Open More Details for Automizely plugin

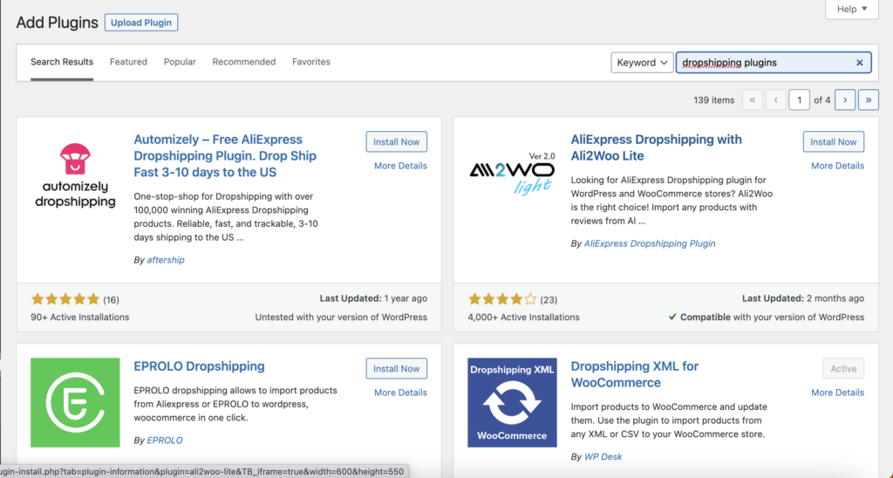click(400, 166)
